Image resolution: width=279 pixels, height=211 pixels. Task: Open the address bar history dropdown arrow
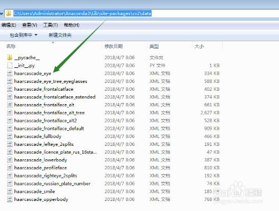[2, 13]
